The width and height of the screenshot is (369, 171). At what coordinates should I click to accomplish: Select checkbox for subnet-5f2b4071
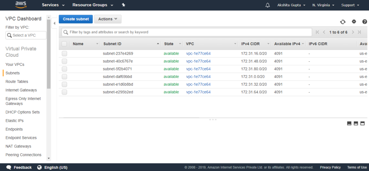pyautogui.click(x=64, y=69)
